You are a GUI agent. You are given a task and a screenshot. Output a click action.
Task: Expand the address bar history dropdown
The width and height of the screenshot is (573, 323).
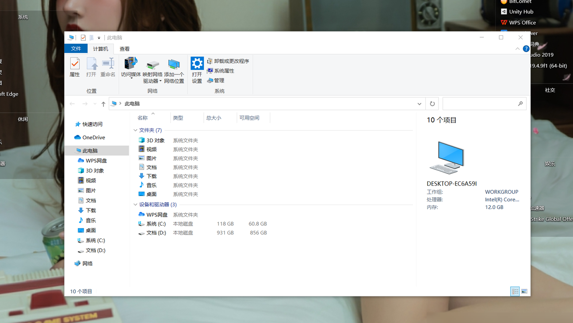pos(419,104)
